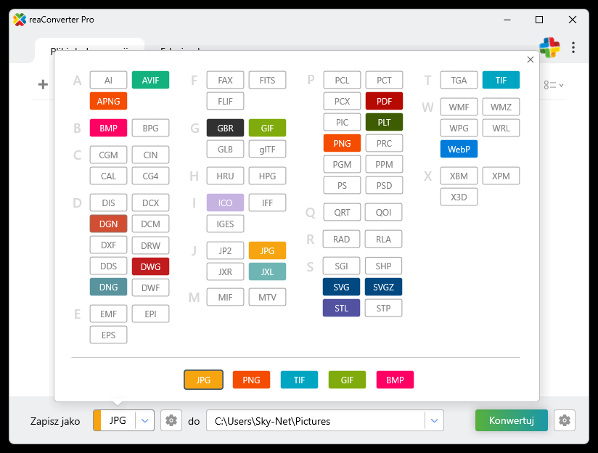This screenshot has height=453, width=598.
Task: Start conversion with Konwertuj button
Action: [x=512, y=420]
